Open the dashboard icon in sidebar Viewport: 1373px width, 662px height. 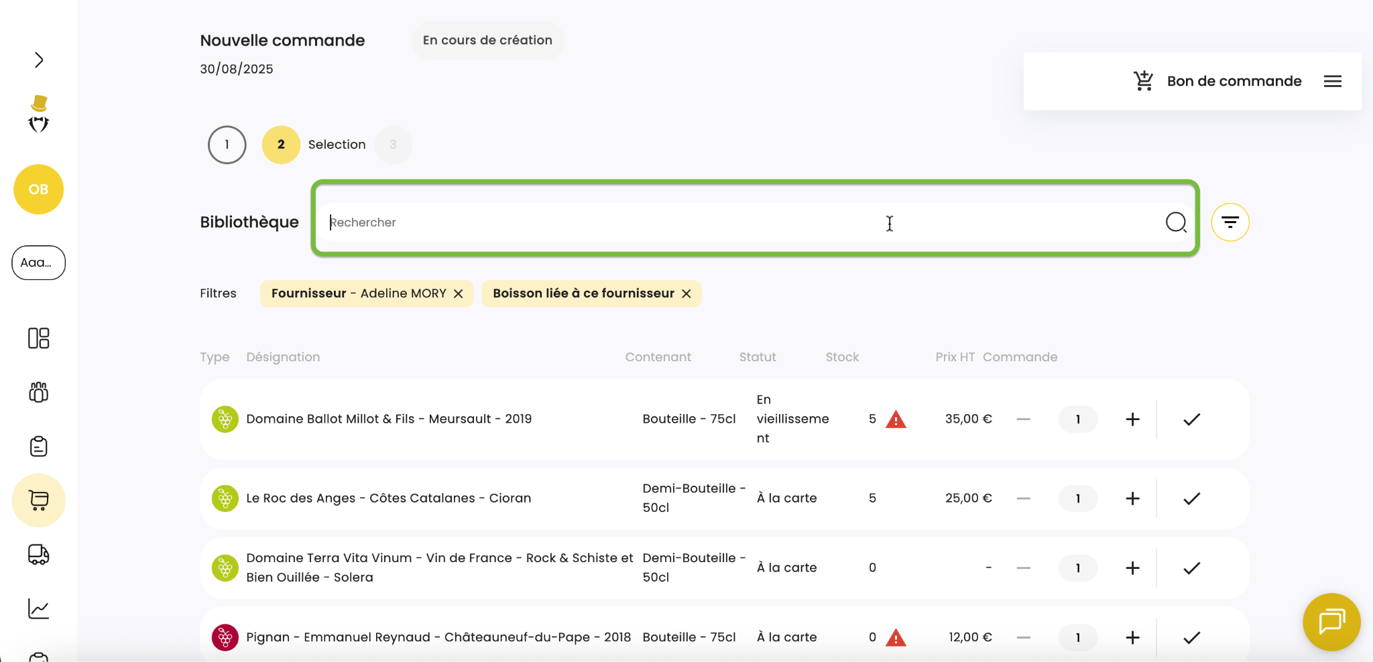point(39,338)
